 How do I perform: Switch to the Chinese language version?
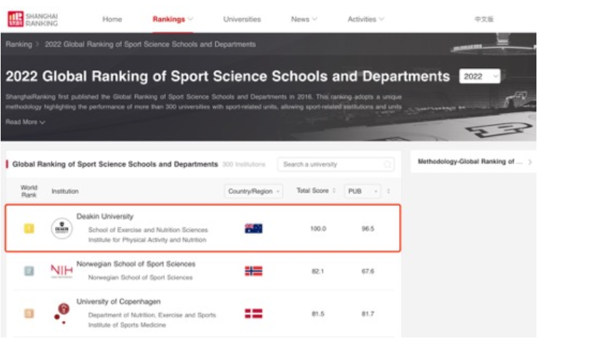(483, 19)
